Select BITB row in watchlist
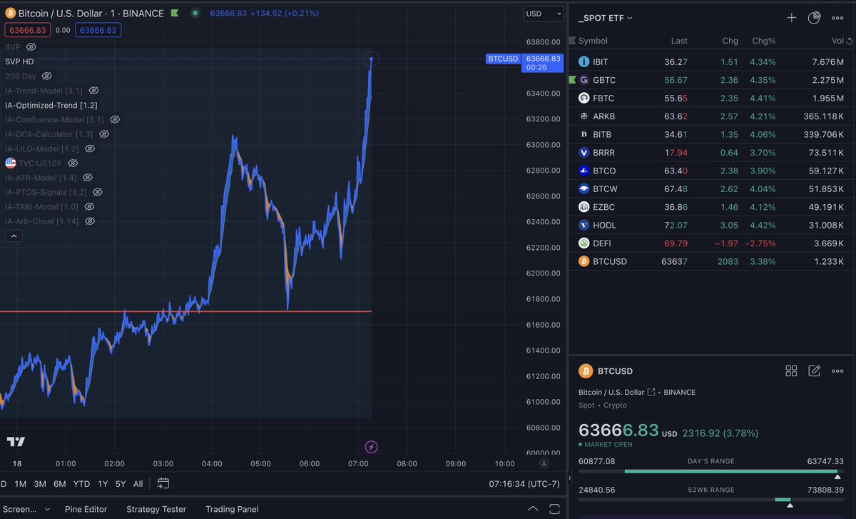 click(711, 134)
